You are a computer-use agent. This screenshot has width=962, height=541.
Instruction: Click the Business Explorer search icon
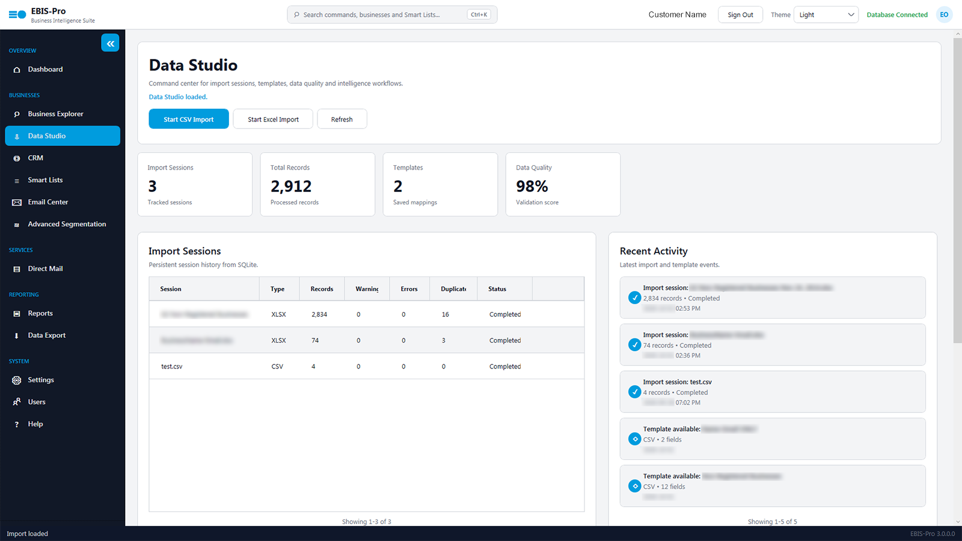(17, 114)
